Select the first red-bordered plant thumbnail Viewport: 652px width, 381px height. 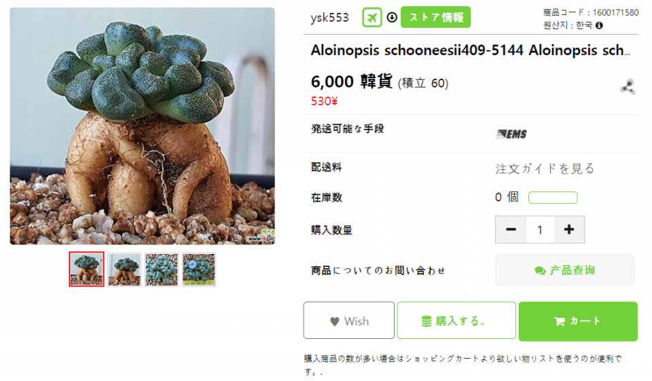pos(86,269)
